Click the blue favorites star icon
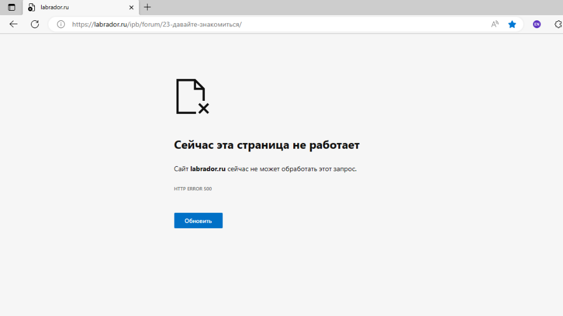The height and width of the screenshot is (316, 563). pyautogui.click(x=512, y=24)
